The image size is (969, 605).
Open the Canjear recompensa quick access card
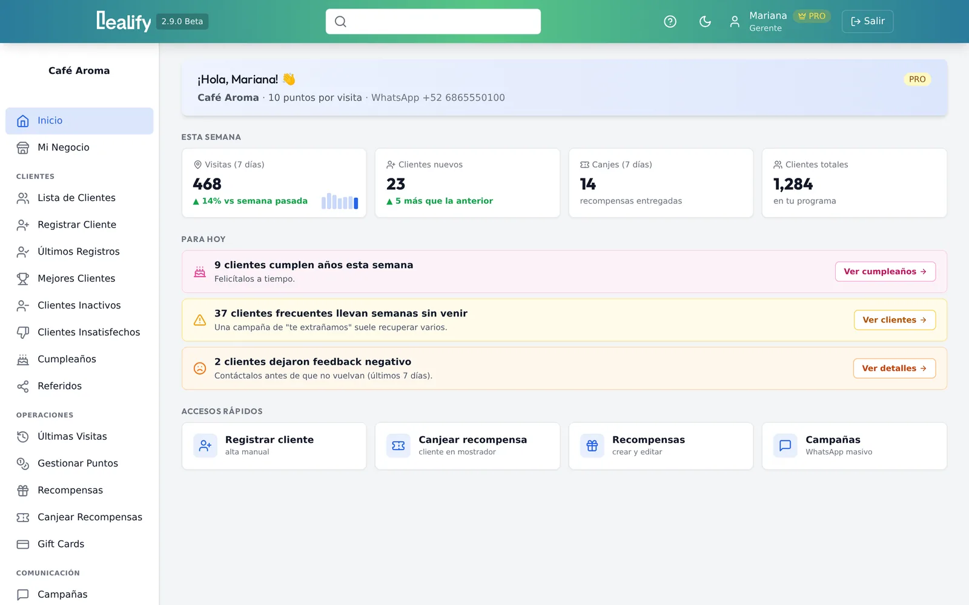(468, 446)
